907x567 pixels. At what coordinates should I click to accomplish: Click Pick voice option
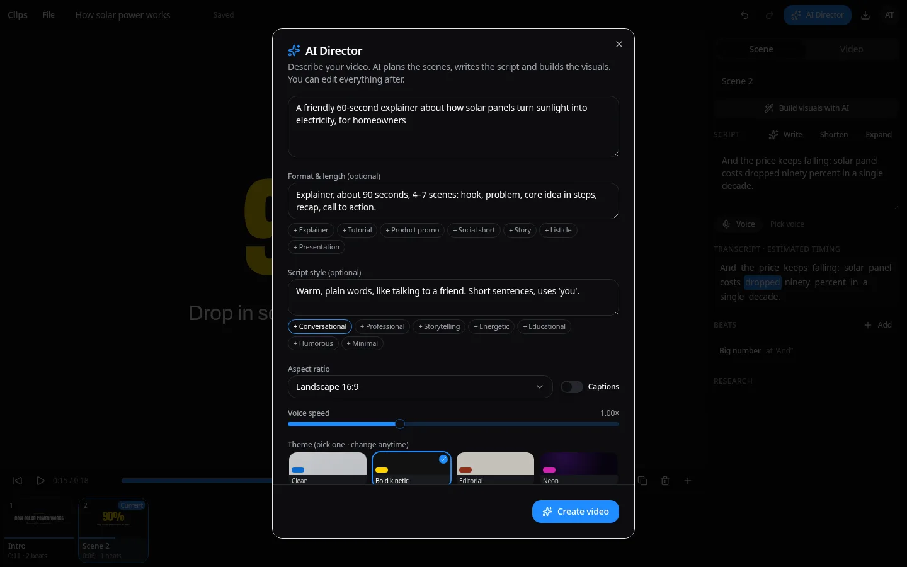click(787, 224)
